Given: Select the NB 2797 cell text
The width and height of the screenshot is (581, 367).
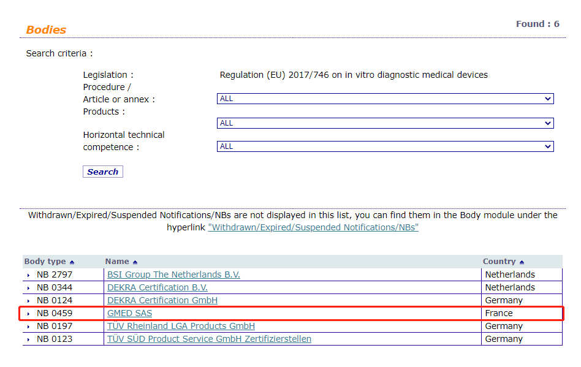Looking at the screenshot, I should point(55,274).
